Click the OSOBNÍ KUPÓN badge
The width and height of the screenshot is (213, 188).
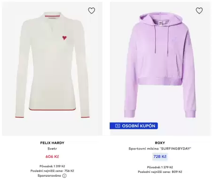coord(134,126)
